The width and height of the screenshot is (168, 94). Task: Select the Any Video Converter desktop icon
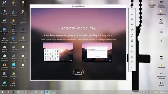coord(4,58)
